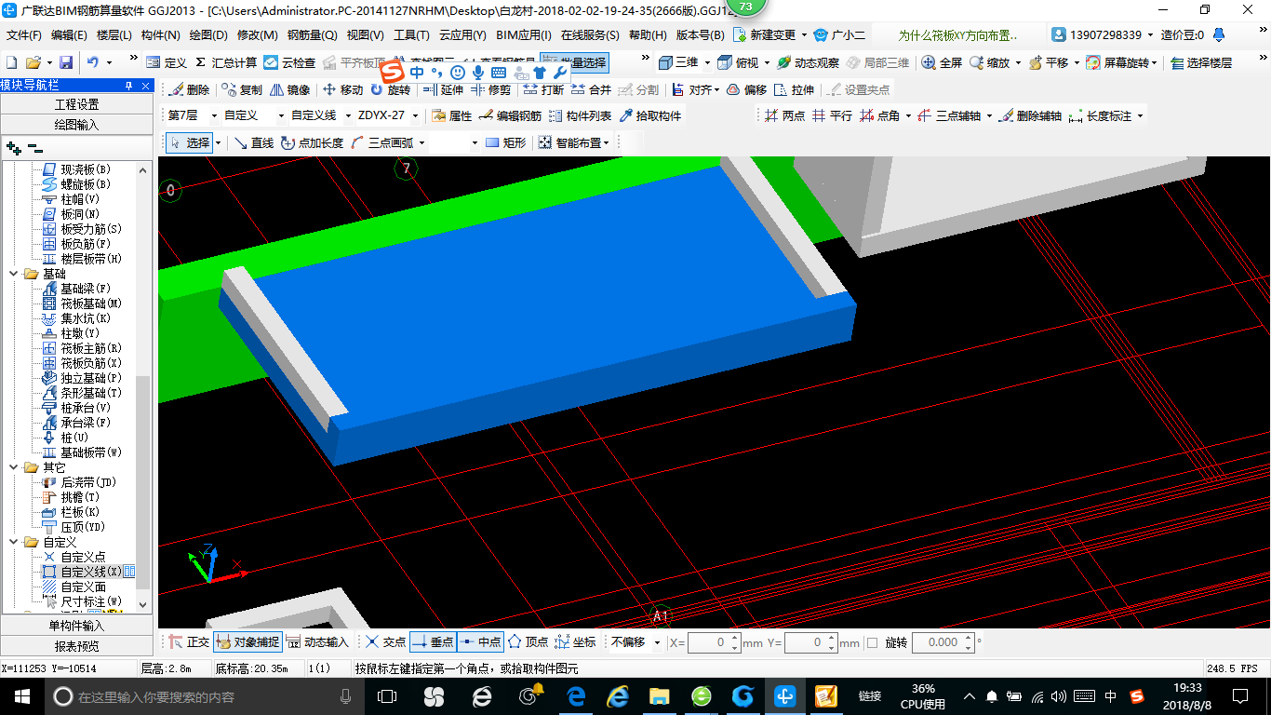This screenshot has width=1271, height=715.
Task: Check the Rotate (旋转) checkbox
Action: pos(872,642)
